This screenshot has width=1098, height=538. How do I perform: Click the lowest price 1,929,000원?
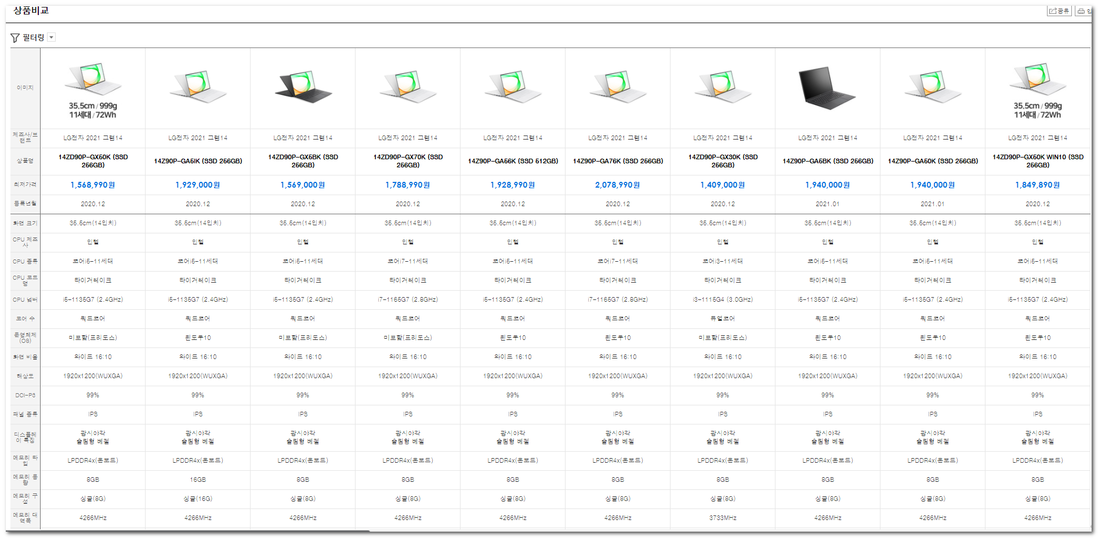[198, 185]
